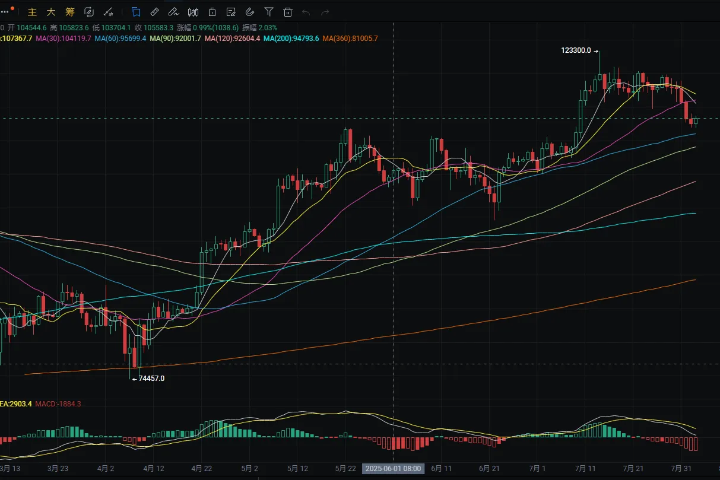Select the 筹 chip distribution button

point(70,12)
